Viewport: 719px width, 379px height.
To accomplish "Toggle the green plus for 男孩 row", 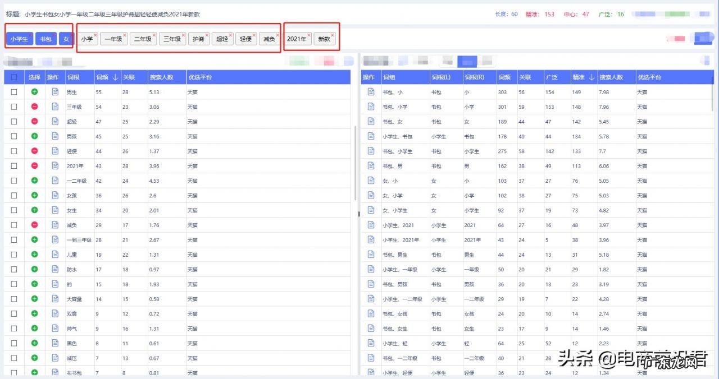I will pyautogui.click(x=34, y=136).
